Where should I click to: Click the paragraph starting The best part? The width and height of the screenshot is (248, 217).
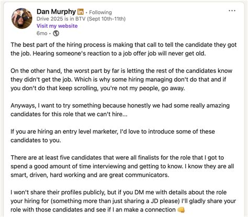click(123, 49)
